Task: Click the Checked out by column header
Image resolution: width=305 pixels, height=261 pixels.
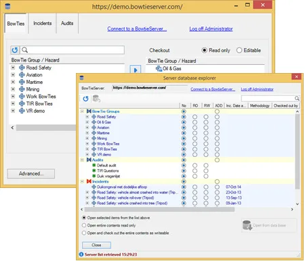Action: click(x=286, y=105)
